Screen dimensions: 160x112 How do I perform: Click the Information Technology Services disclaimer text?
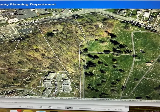point(79,99)
